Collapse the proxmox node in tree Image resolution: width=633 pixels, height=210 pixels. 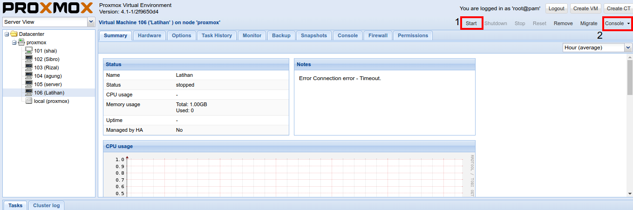[x=14, y=42]
